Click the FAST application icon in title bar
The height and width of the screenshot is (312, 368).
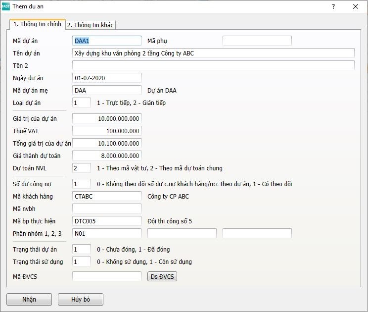pos(6,6)
